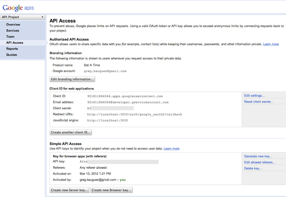Viewport: 286px width, 197px height.
Task: Select API Access sidebar item
Action: click(15, 43)
